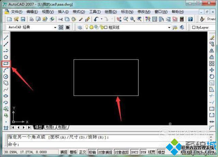Select the 模型 tab
Viewport: 218px width, 157px height.
click(x=38, y=127)
